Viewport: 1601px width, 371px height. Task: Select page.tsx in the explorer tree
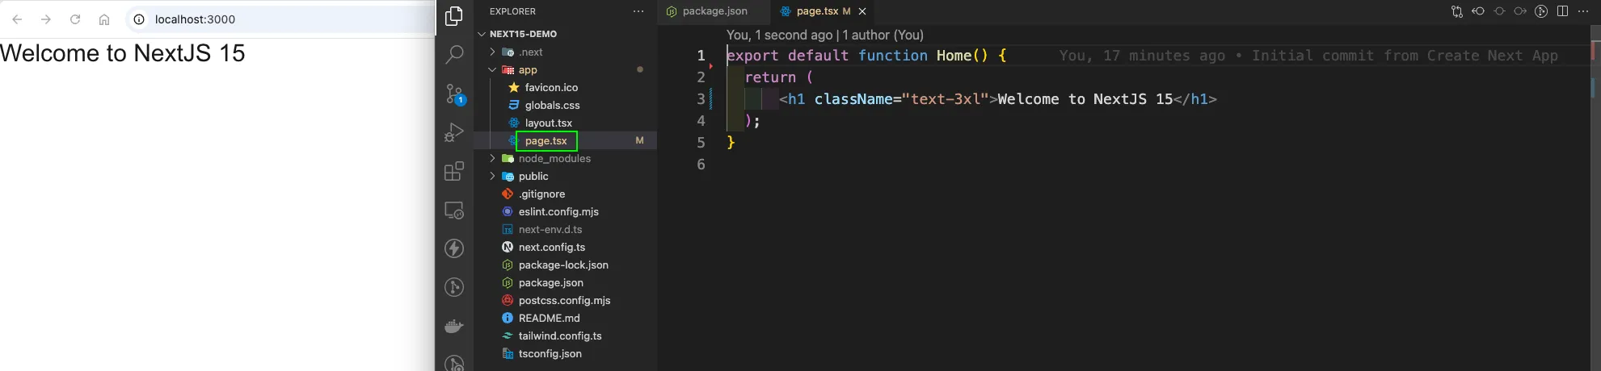tap(546, 140)
